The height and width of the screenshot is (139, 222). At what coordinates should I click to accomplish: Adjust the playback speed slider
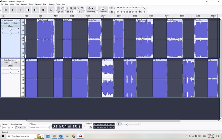point(127,125)
